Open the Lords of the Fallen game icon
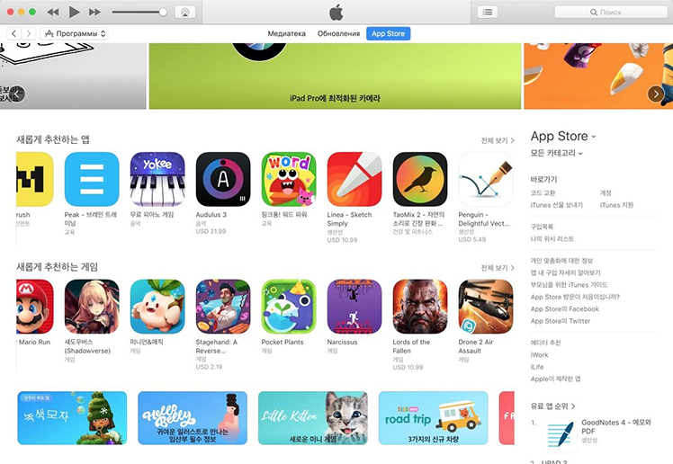The height and width of the screenshot is (464, 673). tap(420, 307)
